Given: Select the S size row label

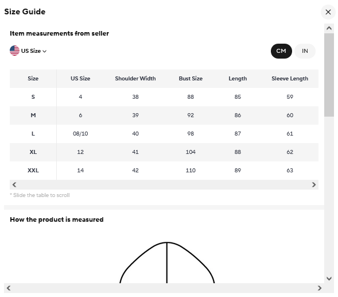Looking at the screenshot, I should pyautogui.click(x=33, y=97).
